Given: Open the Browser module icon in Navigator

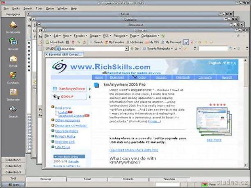Looking at the screenshot, I should click(13, 44).
